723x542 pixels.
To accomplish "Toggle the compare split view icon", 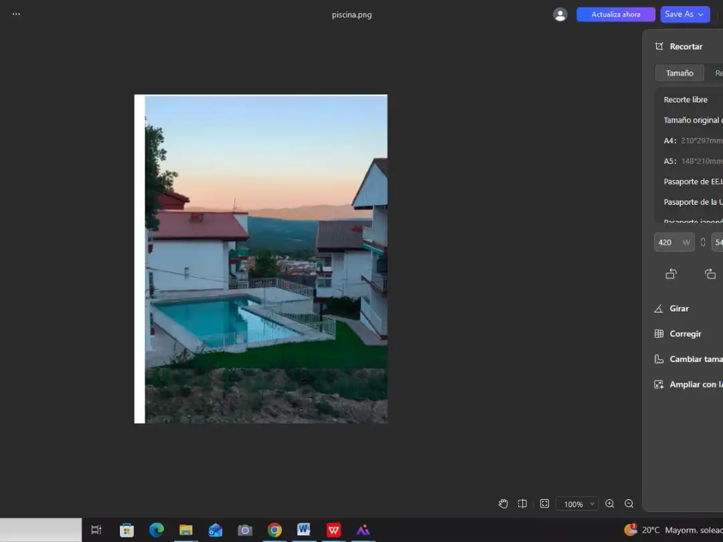I will tap(522, 504).
